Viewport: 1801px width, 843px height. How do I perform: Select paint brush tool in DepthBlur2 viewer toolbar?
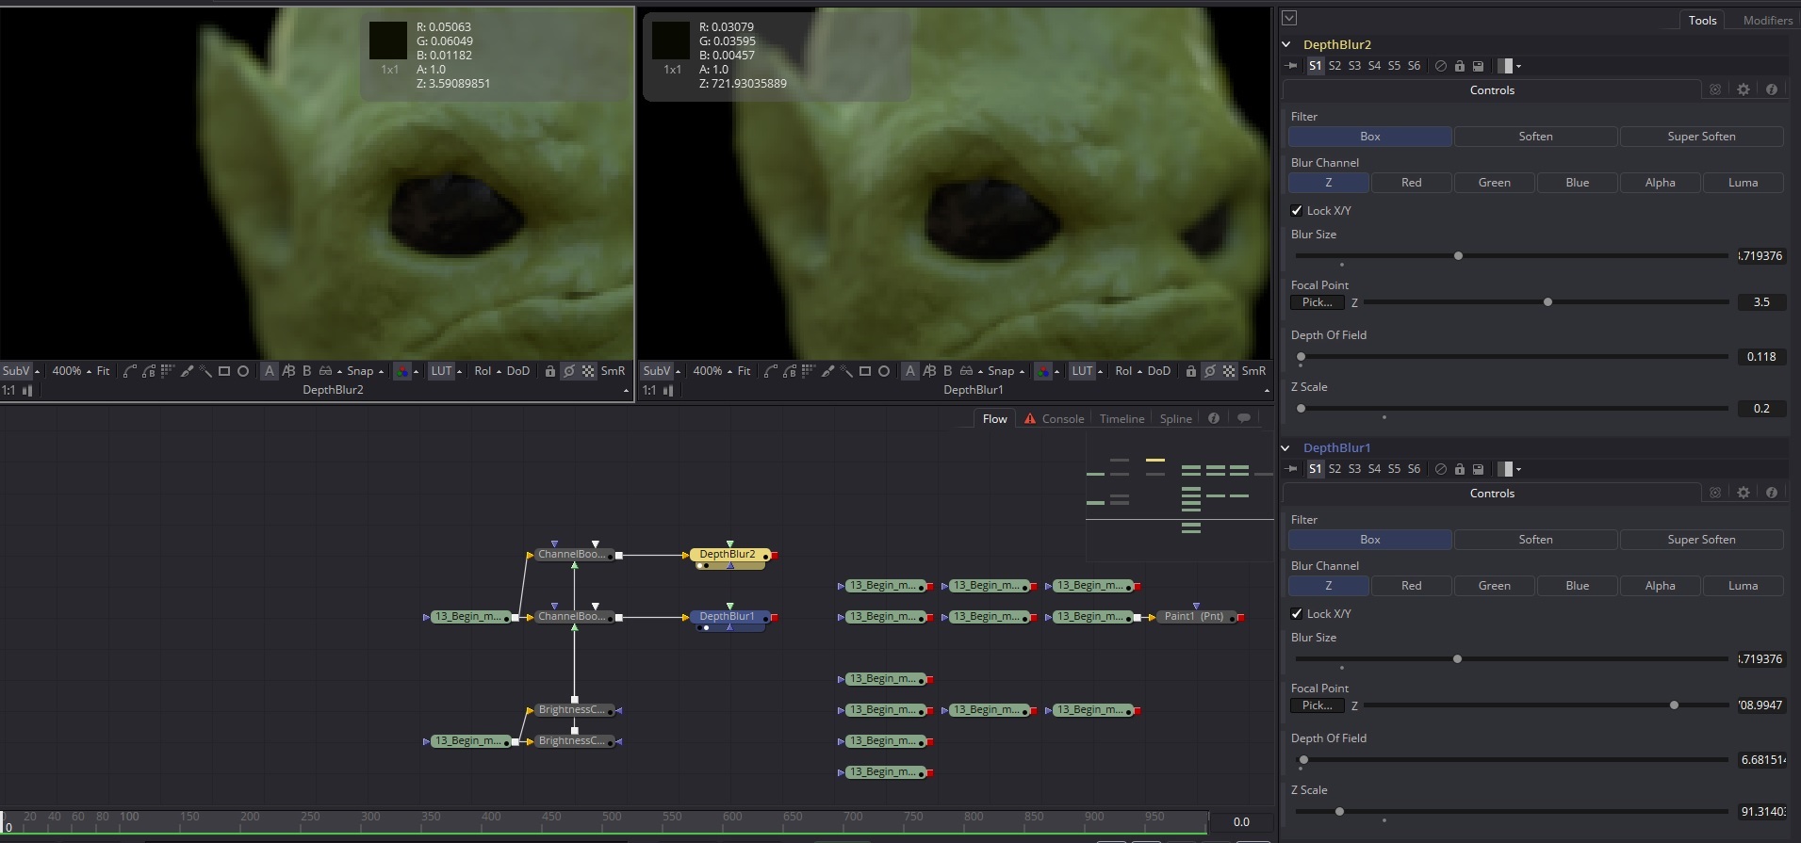coord(187,371)
